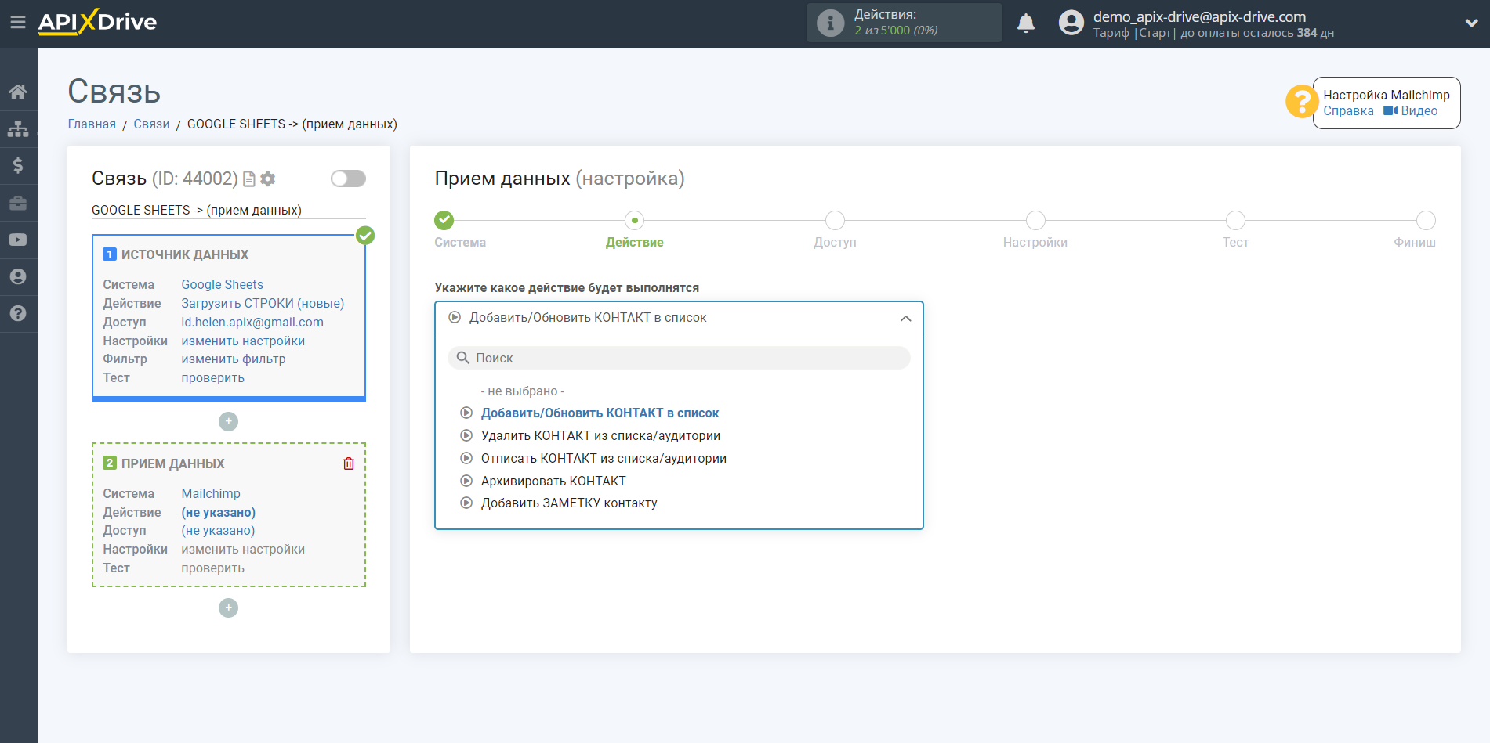Screen dimensions: 1490x743
Task: Click the user avatar icon in header
Action: pyautogui.click(x=1071, y=23)
